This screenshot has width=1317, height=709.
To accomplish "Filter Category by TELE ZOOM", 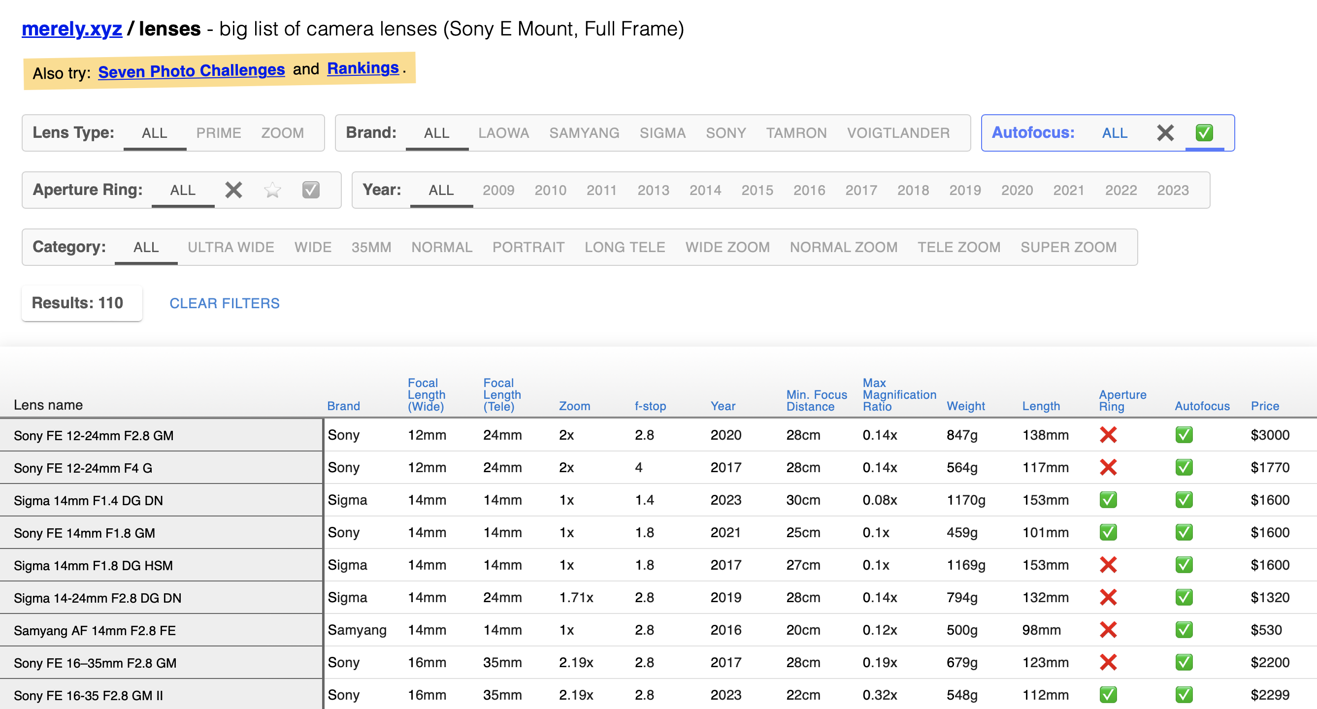I will (x=959, y=247).
